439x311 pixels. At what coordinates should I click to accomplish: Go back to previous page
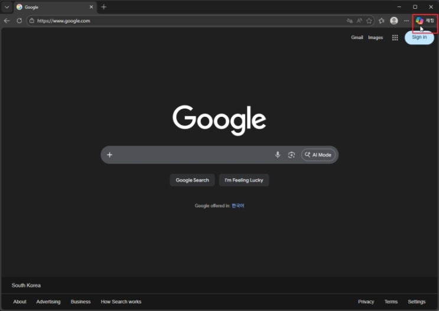(6, 21)
